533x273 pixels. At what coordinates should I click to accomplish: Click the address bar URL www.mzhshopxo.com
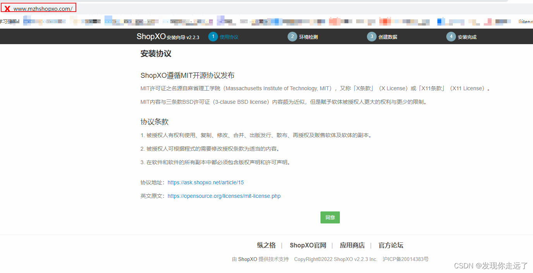(x=43, y=9)
